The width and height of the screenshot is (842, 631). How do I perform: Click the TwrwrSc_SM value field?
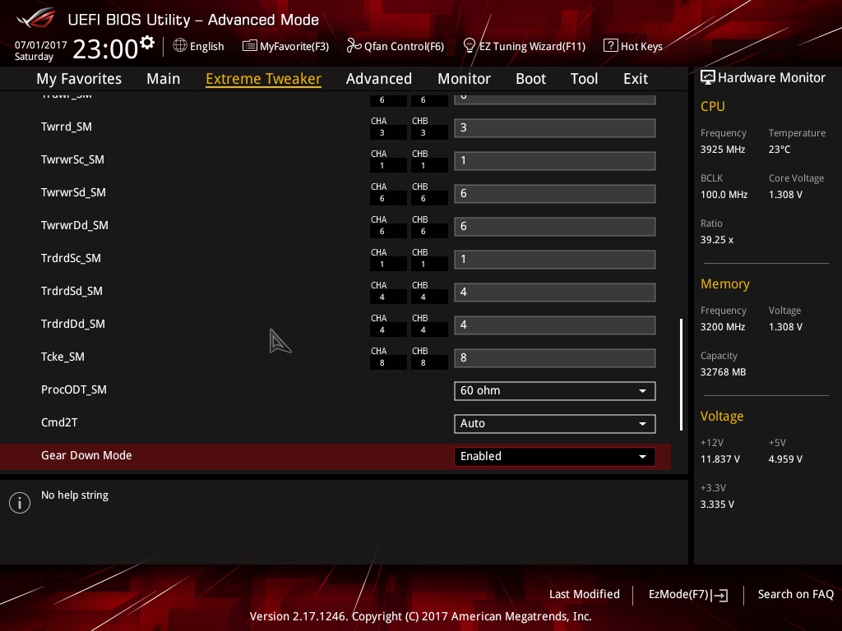click(x=555, y=160)
